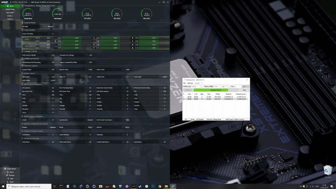Click the Windows taskbar search box
Viewport: 336px width, 189px height.
(x=29, y=186)
